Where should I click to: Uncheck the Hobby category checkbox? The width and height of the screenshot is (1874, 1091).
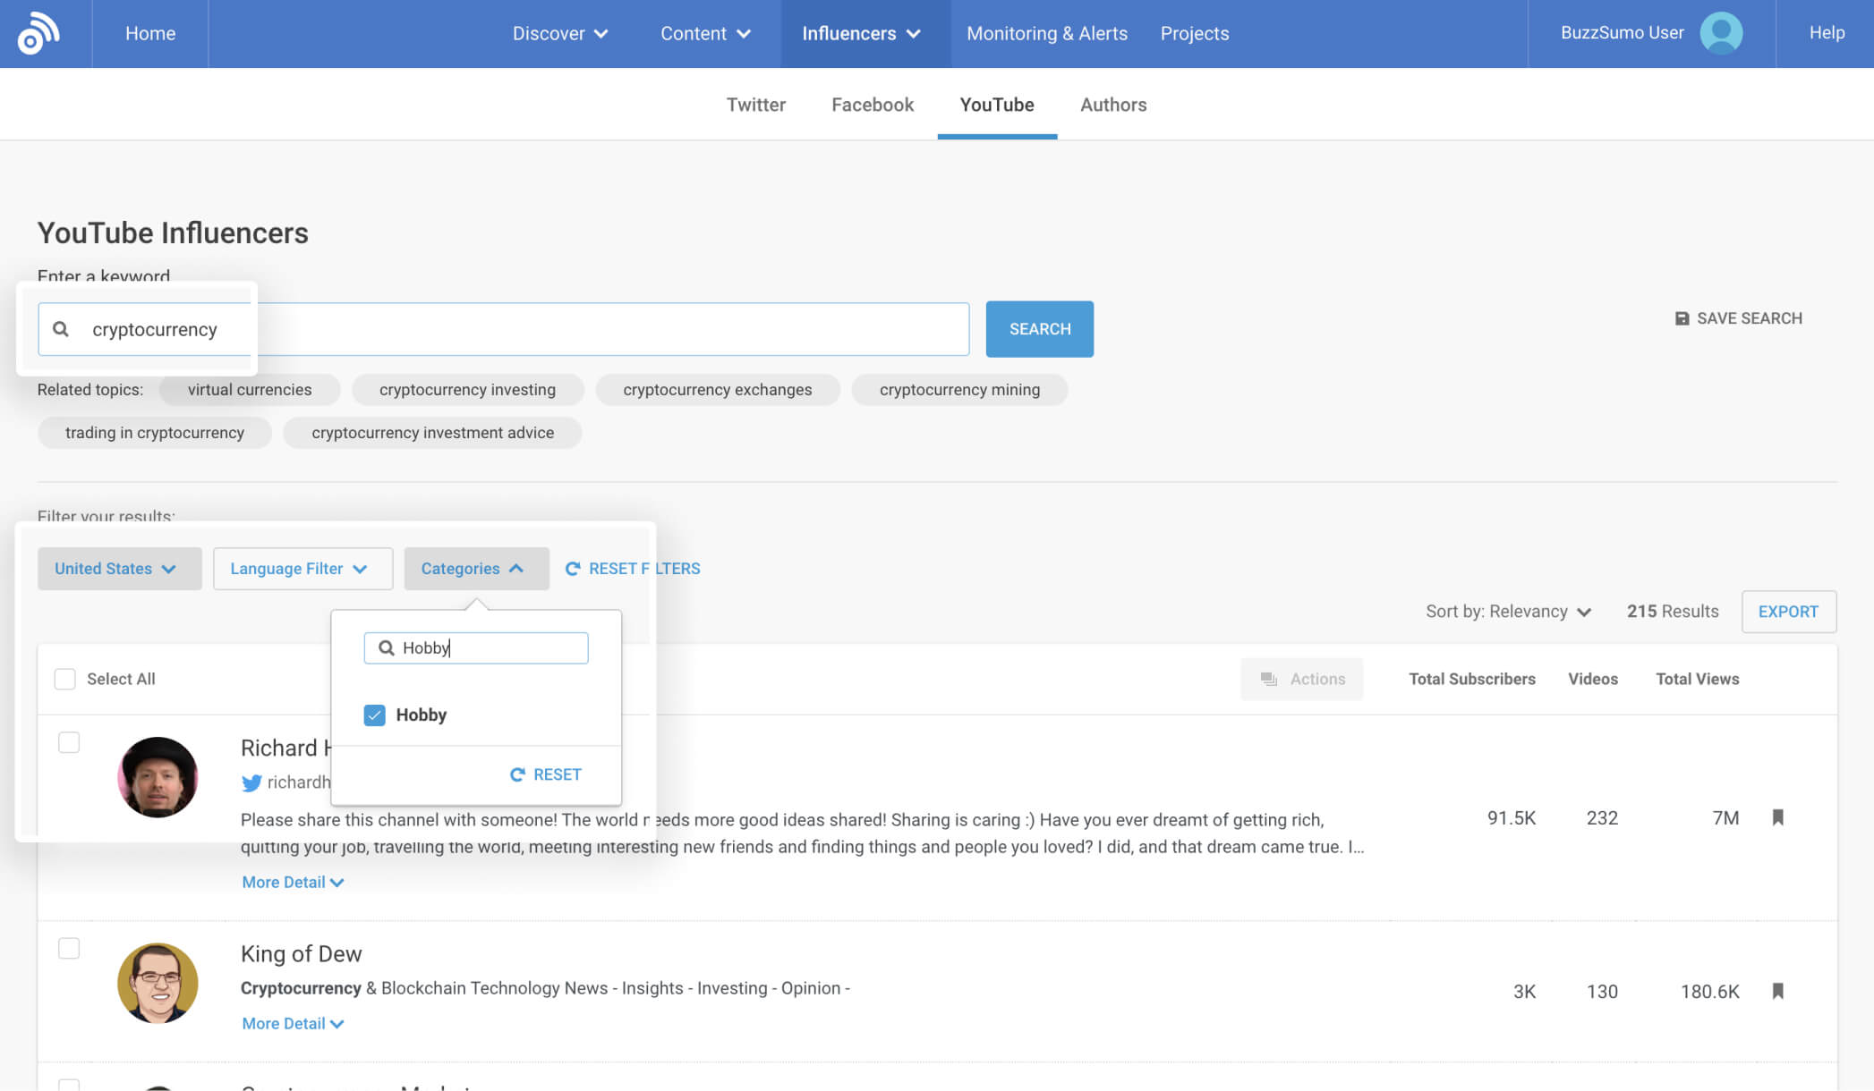tap(375, 715)
